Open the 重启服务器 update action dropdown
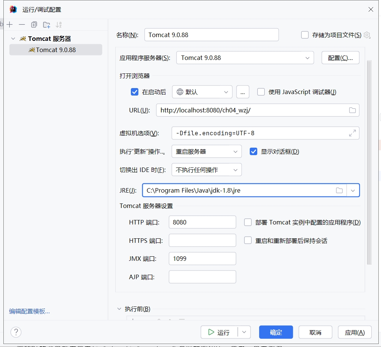The height and width of the screenshot is (347, 381). coord(207,151)
